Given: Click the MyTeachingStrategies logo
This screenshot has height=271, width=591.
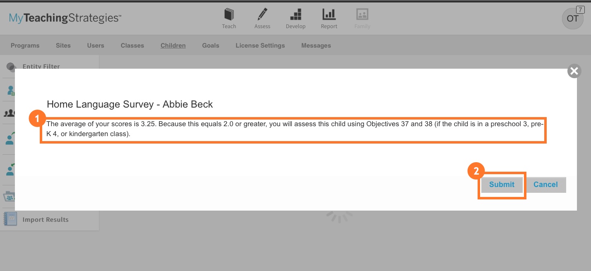Looking at the screenshot, I should tap(65, 18).
